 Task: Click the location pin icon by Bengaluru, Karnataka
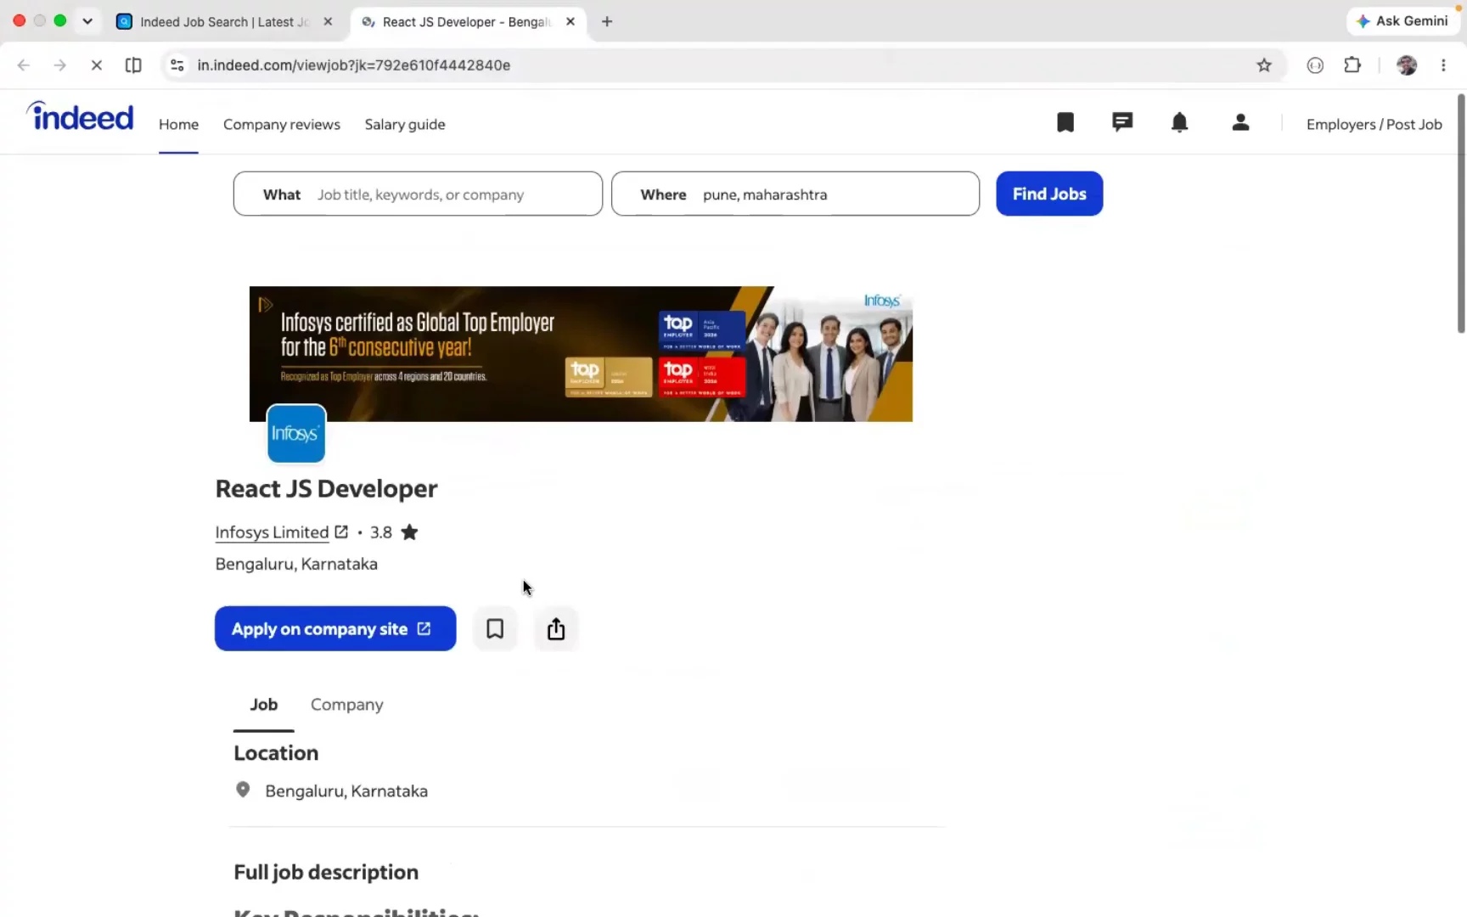pyautogui.click(x=243, y=790)
